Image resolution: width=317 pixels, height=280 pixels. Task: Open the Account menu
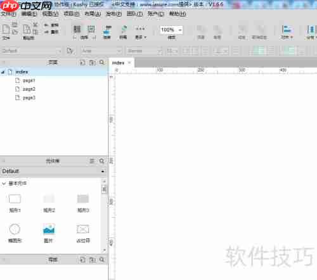tap(156, 14)
